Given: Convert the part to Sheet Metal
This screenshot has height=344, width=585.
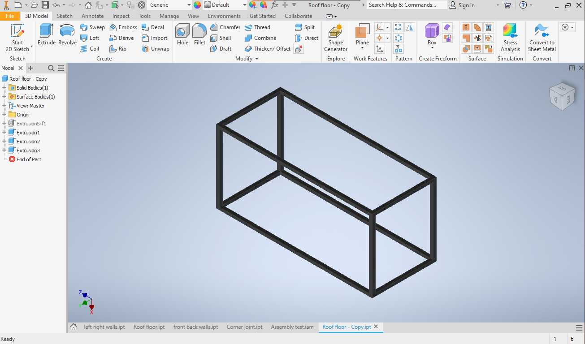Looking at the screenshot, I should (x=542, y=38).
